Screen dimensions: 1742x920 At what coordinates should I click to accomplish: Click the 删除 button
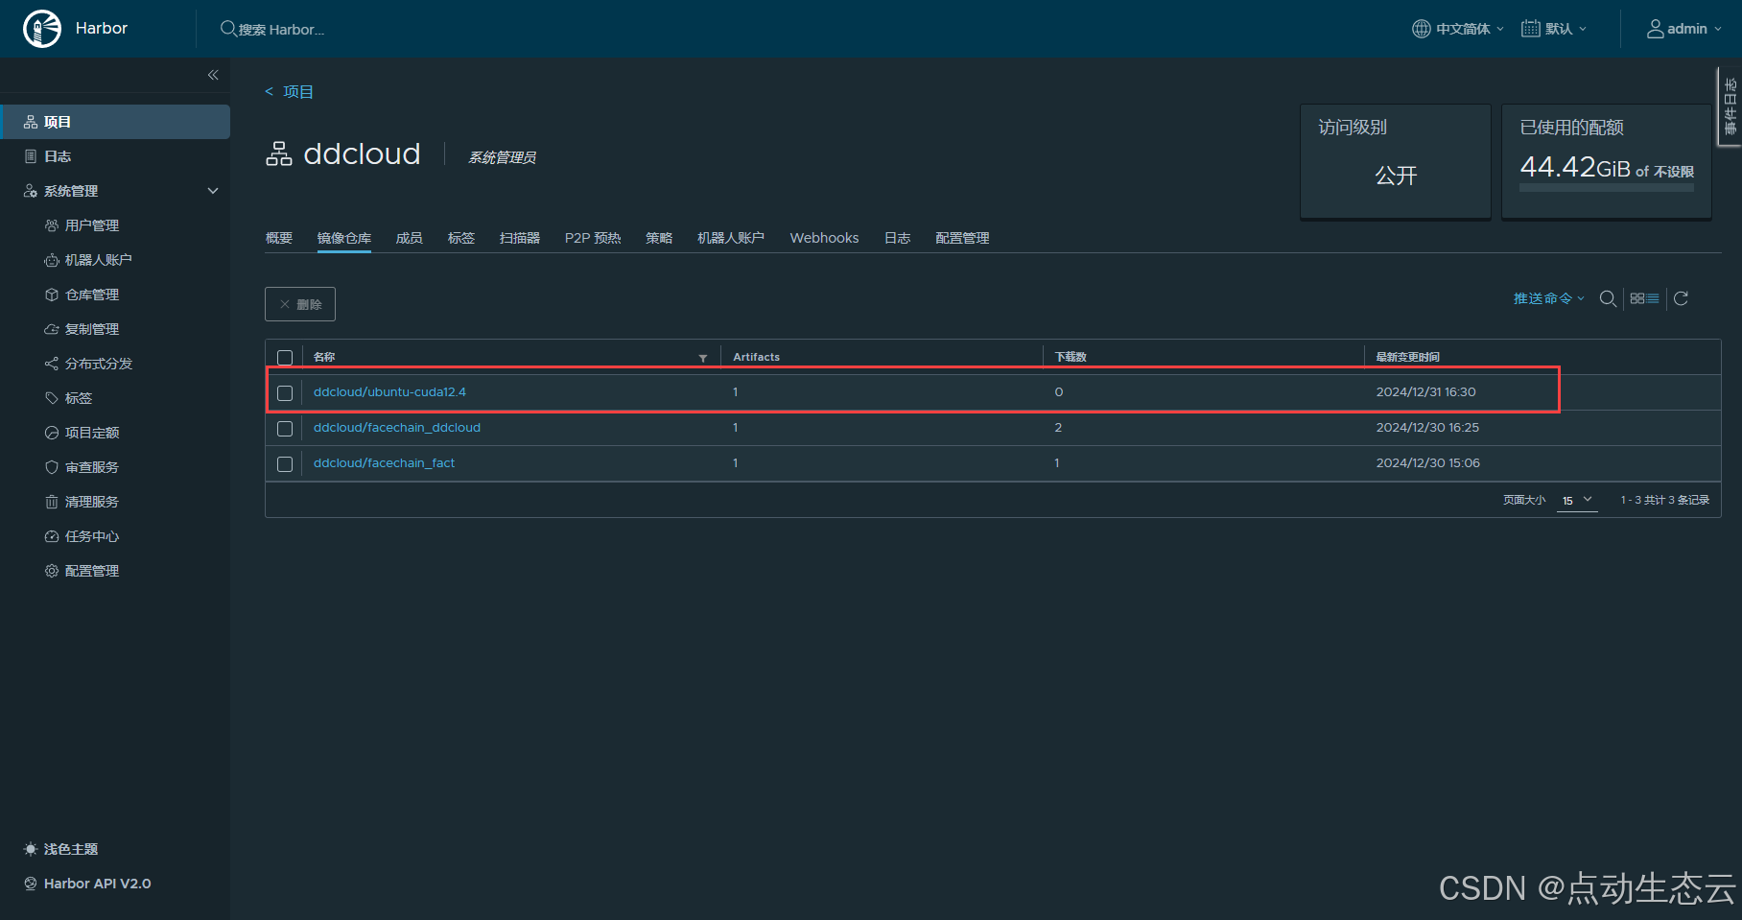coord(300,304)
